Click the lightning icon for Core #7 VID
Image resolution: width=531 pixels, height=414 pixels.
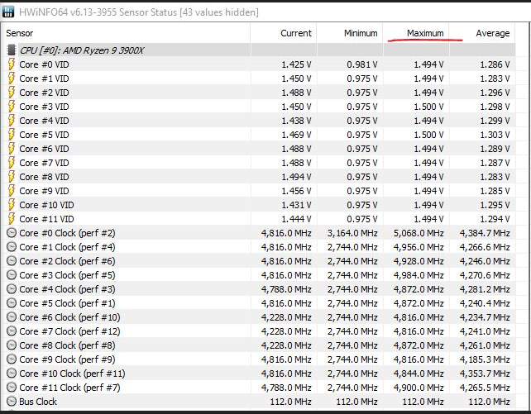click(x=12, y=163)
